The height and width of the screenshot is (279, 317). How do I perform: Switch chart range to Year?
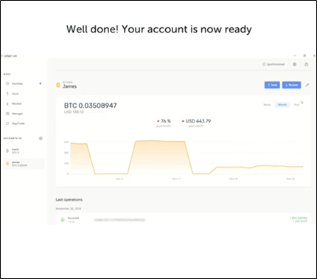(296, 105)
